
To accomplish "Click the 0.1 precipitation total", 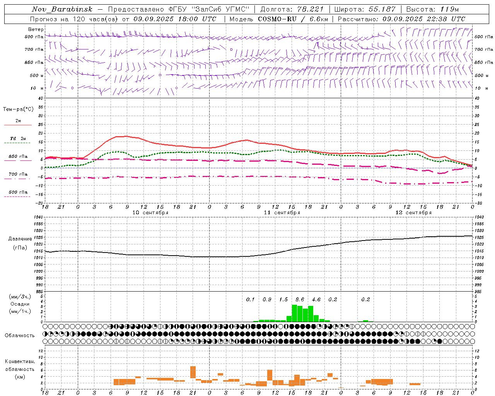I will point(251,299).
